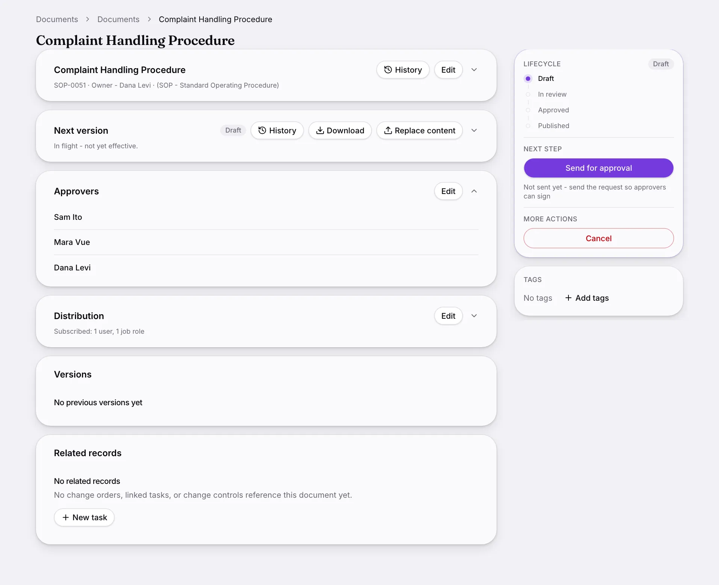Go to second Documents breadcrumb link
Image resolution: width=719 pixels, height=585 pixels.
pyautogui.click(x=118, y=19)
